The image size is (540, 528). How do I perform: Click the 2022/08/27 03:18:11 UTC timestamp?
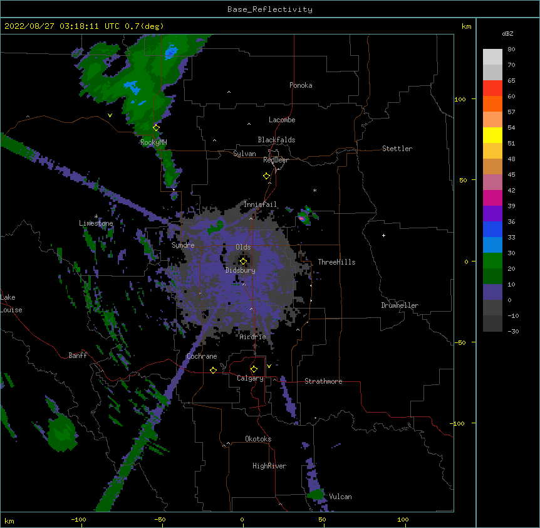61,26
